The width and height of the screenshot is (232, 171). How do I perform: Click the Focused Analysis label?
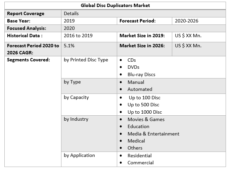(27, 28)
